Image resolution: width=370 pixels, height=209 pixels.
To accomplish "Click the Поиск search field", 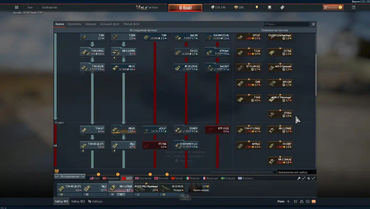I will [287, 24].
